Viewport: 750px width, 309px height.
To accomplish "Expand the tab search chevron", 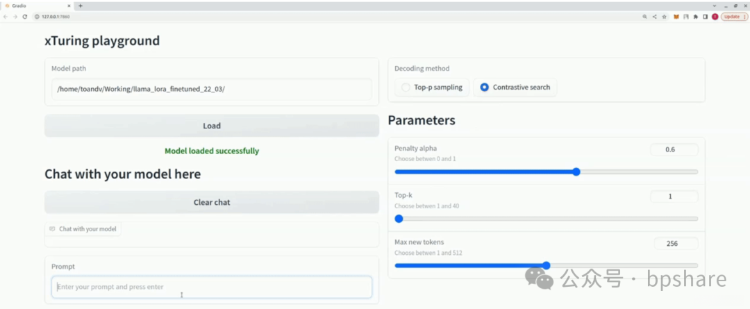I will point(715,5).
